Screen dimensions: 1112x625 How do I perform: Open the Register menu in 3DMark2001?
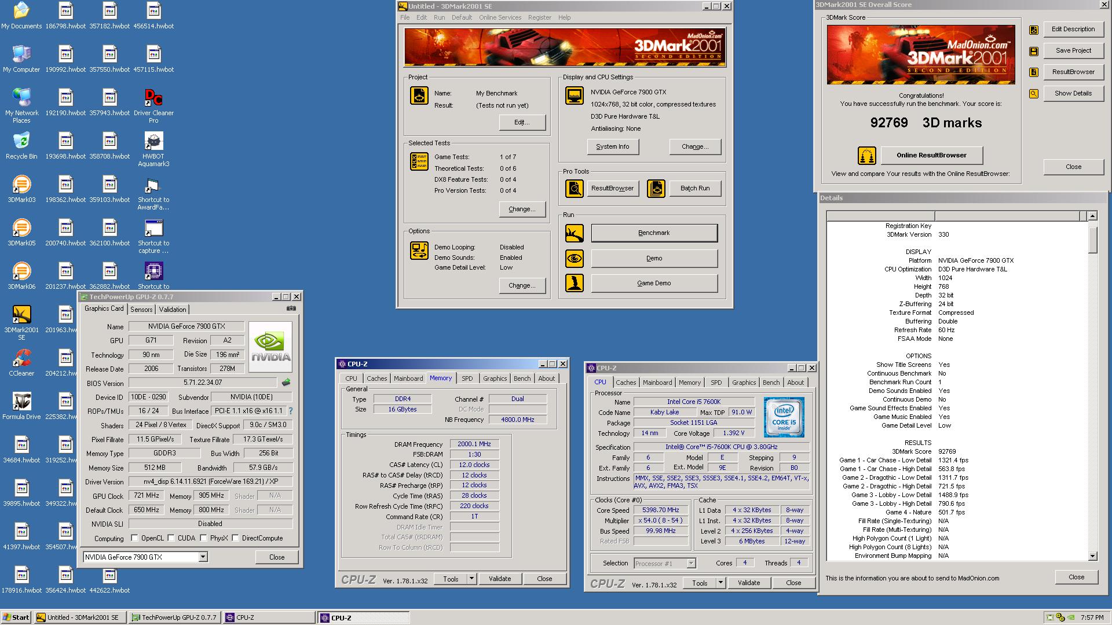point(539,17)
